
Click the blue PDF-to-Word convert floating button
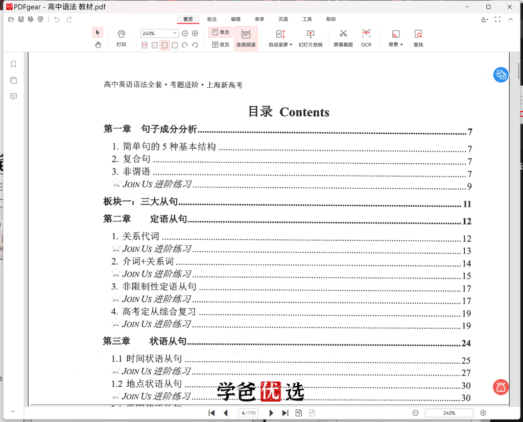(x=501, y=75)
